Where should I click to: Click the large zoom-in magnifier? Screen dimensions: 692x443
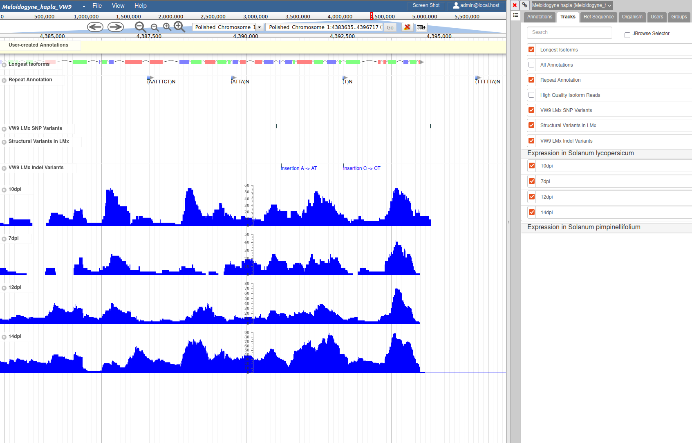coord(179,27)
